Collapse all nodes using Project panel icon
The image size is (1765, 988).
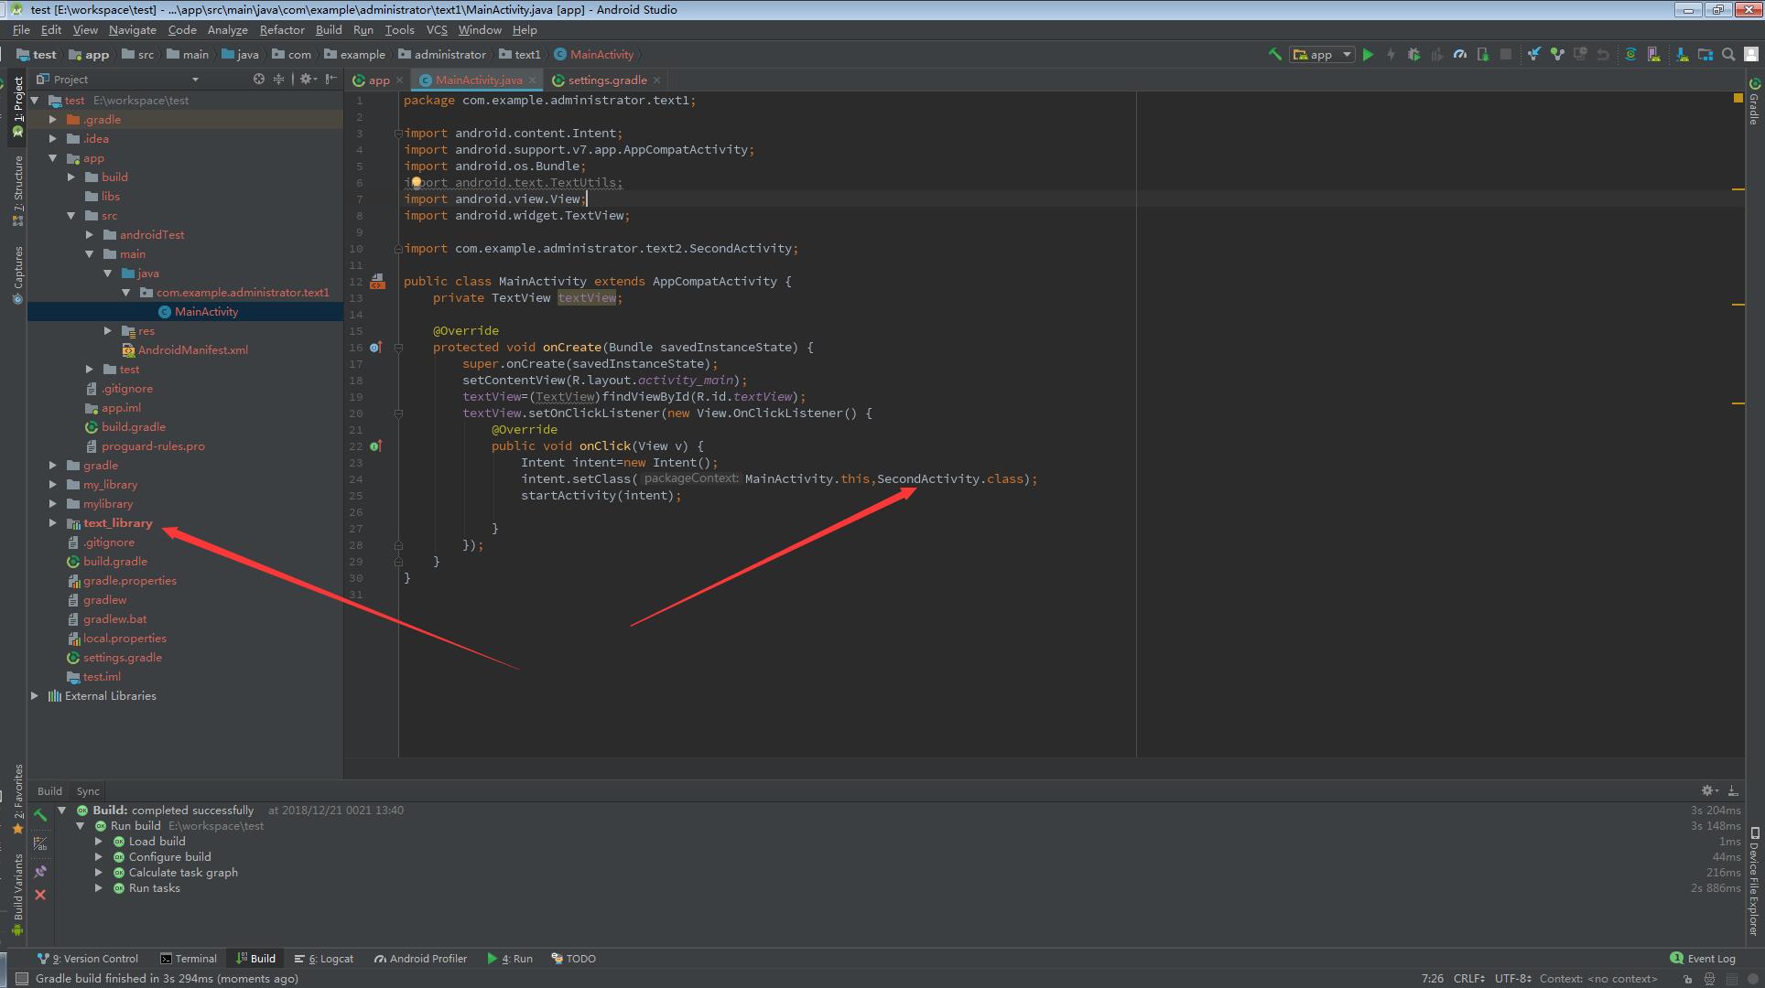(278, 80)
